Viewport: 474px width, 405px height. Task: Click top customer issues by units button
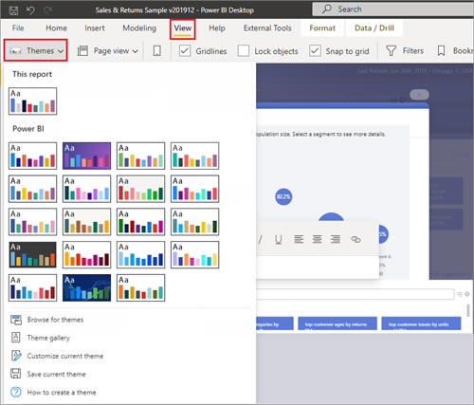pyautogui.click(x=421, y=323)
